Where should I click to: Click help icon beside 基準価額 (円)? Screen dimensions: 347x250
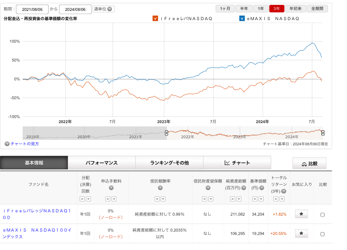(262, 188)
